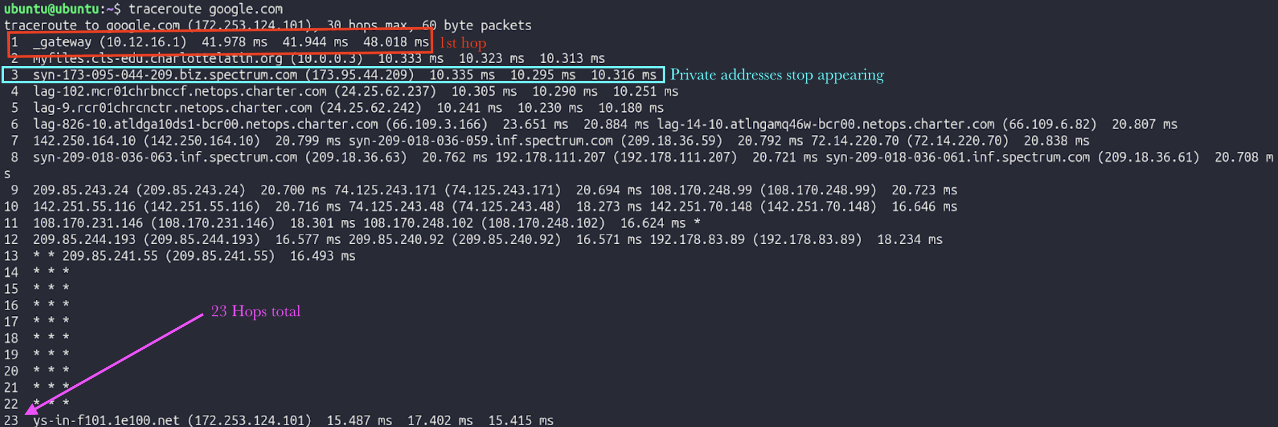Click the ys-in-f101.1e100.net hostname in hop 23
This screenshot has width=1278, height=427.
[106, 421]
